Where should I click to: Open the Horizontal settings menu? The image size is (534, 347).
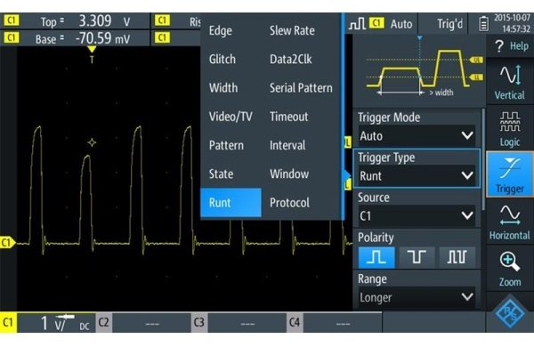point(509,222)
